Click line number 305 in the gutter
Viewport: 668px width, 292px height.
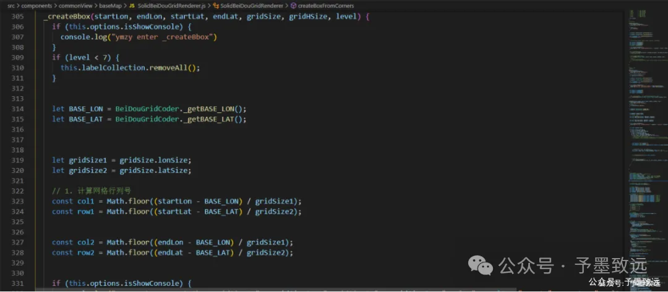tap(17, 17)
